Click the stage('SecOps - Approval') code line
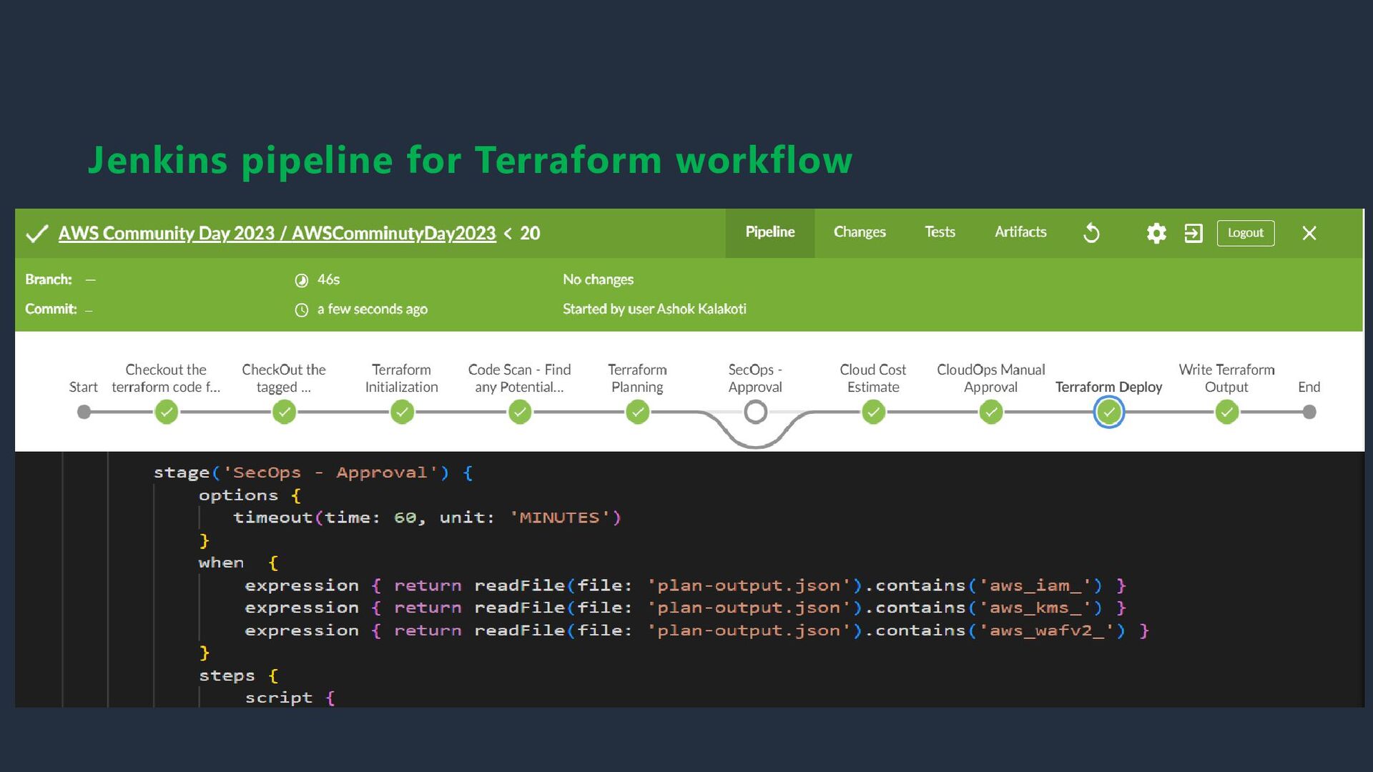Viewport: 1373px width, 772px height. (313, 472)
